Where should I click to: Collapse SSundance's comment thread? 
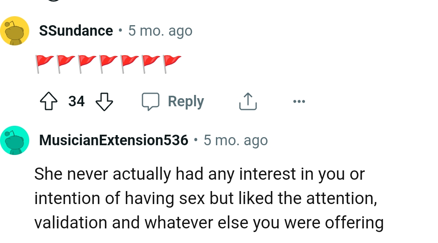tap(15, 30)
